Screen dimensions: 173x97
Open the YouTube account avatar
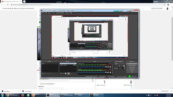pyautogui.click(x=167, y=9)
